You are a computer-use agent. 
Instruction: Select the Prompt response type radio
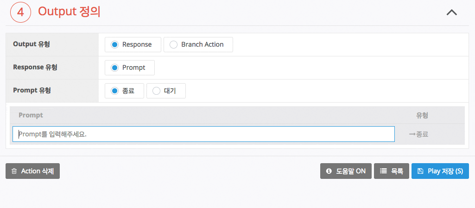(x=114, y=68)
